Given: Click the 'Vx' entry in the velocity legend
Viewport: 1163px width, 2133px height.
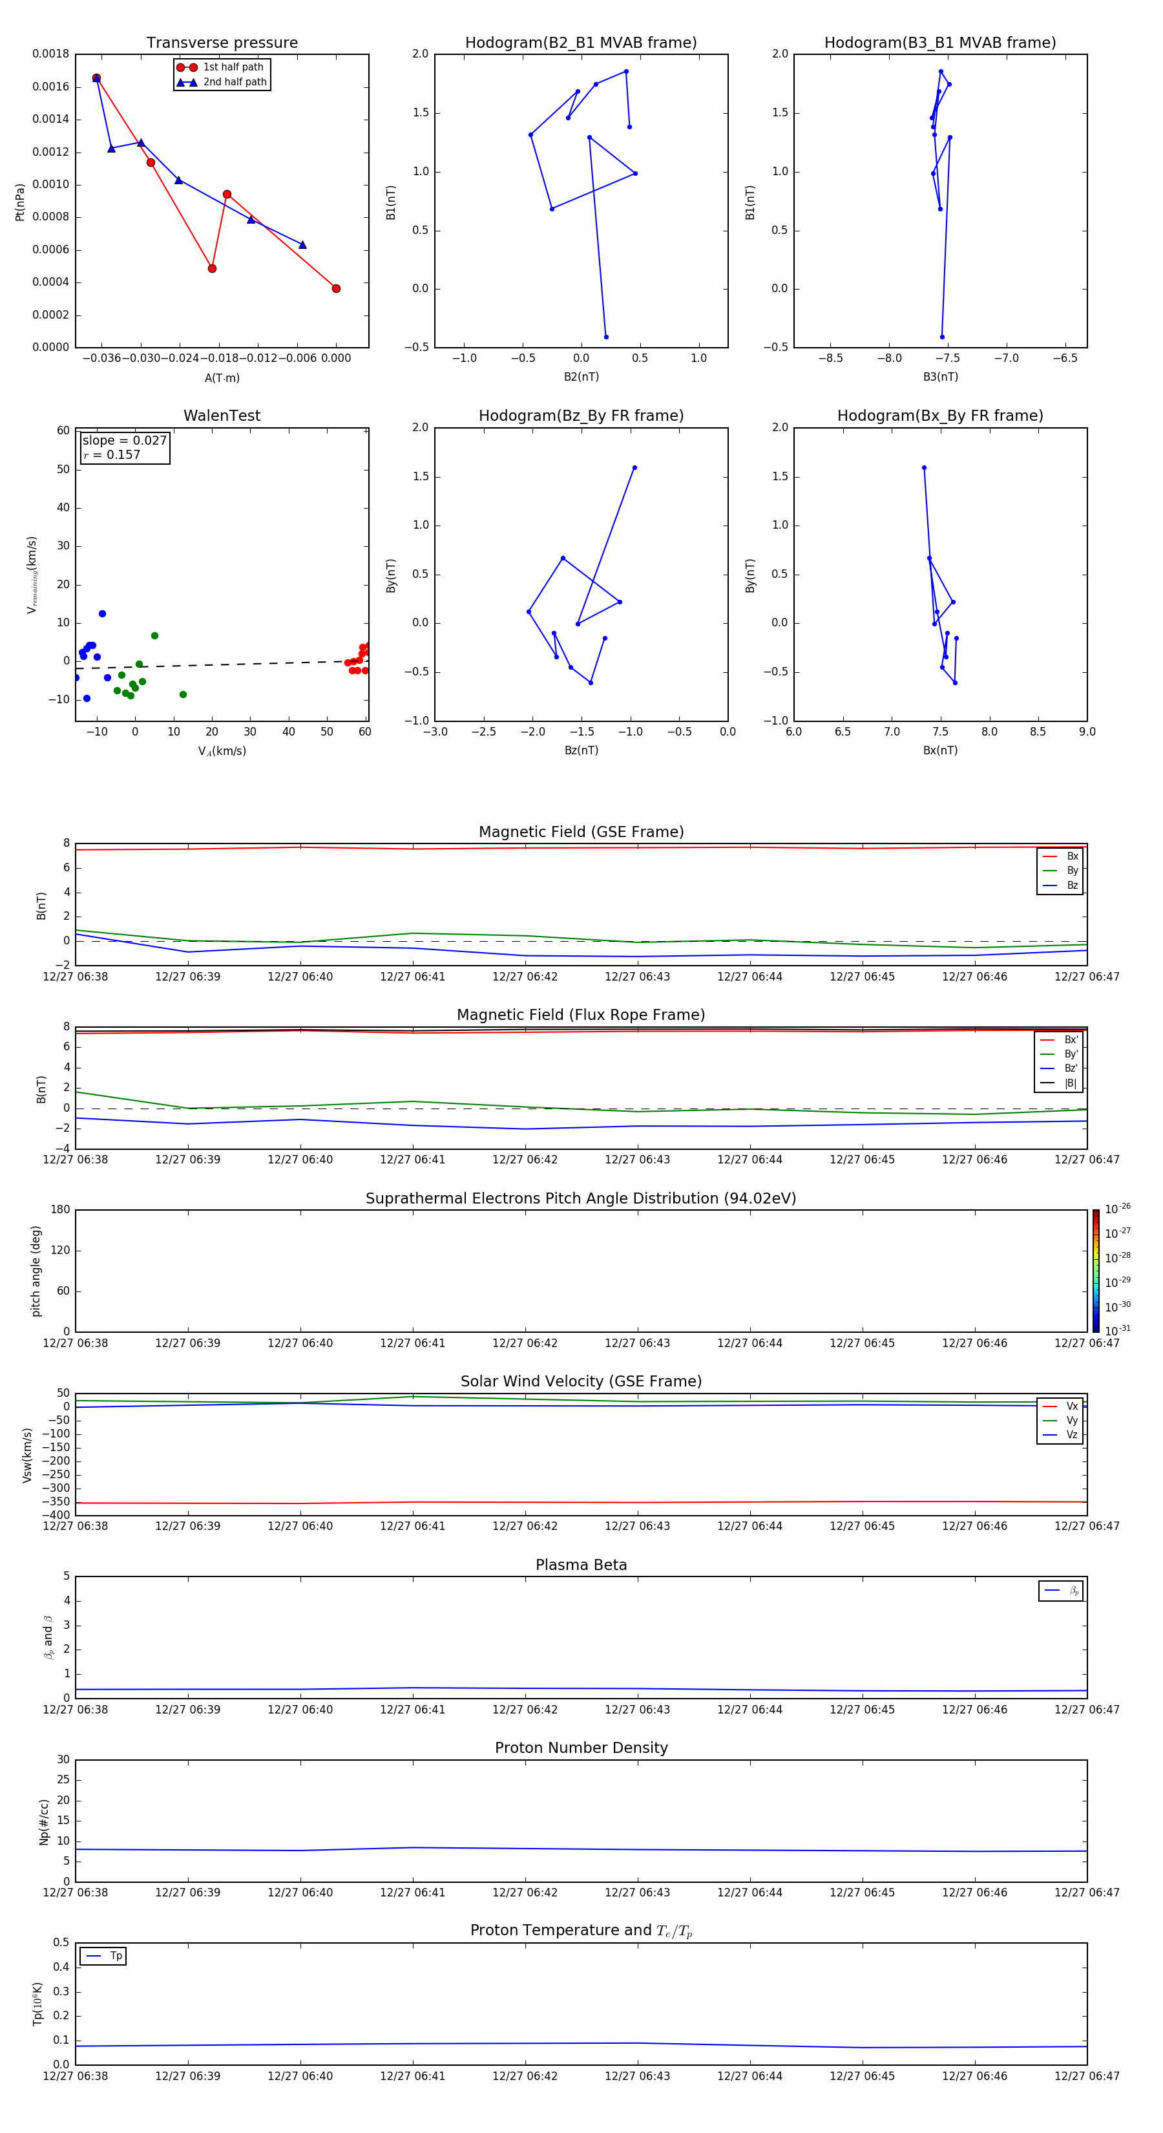Looking at the screenshot, I should [x=1060, y=1406].
